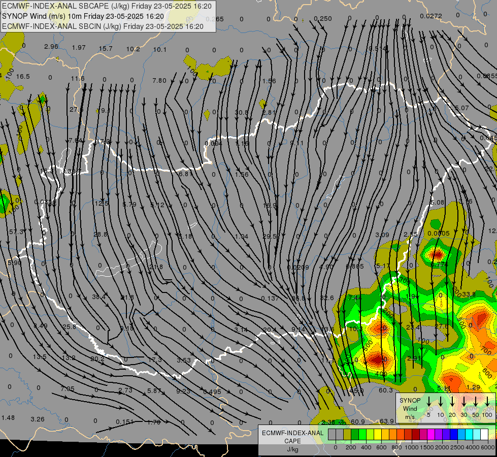Click the 2.96 value on the map
497x457 pixels.
(51, 47)
